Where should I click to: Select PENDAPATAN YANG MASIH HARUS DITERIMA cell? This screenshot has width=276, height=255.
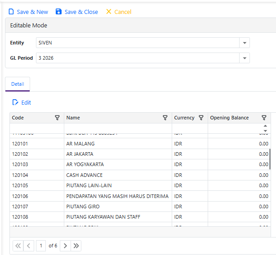click(x=118, y=196)
